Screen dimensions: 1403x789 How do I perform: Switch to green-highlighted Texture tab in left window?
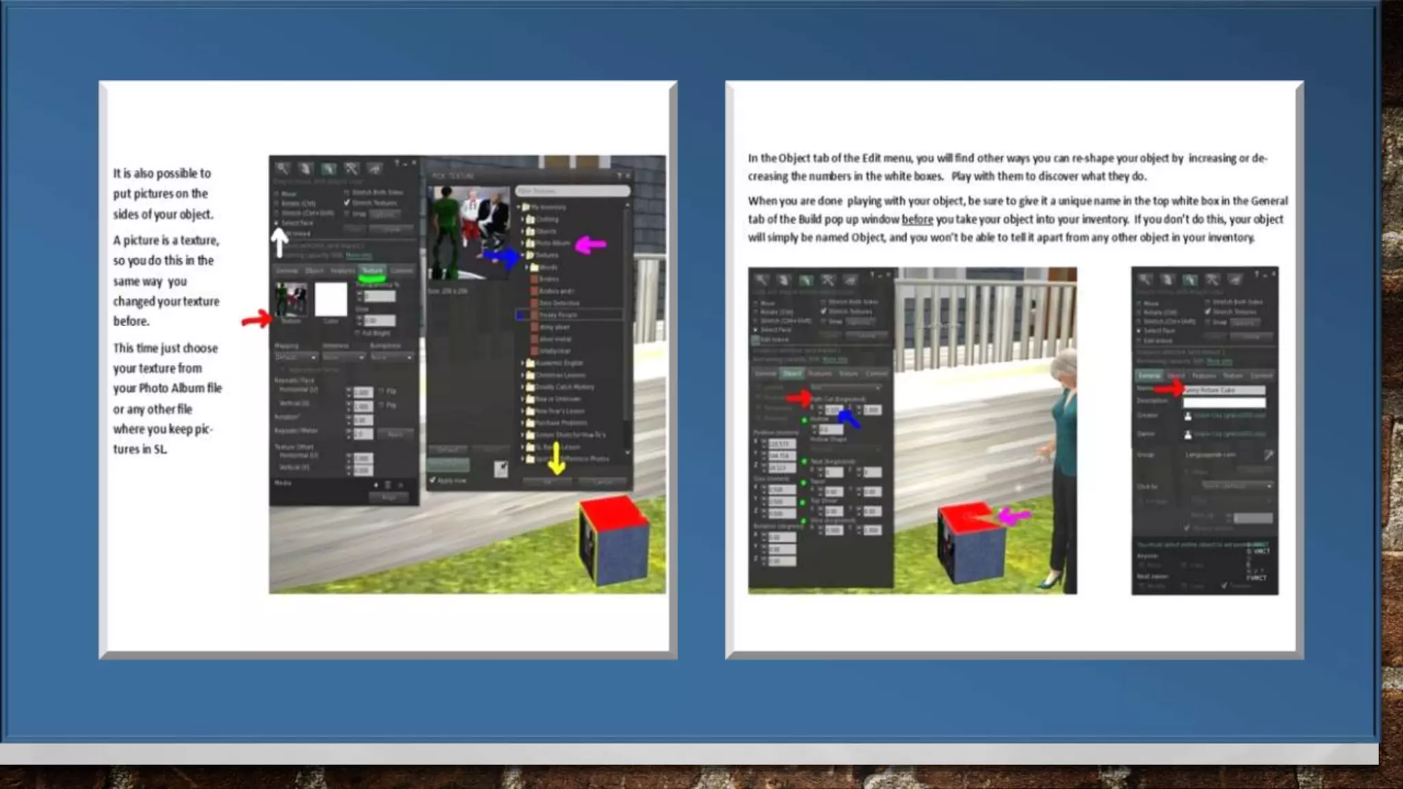(x=372, y=271)
